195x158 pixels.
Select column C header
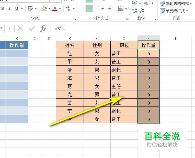(35, 39)
